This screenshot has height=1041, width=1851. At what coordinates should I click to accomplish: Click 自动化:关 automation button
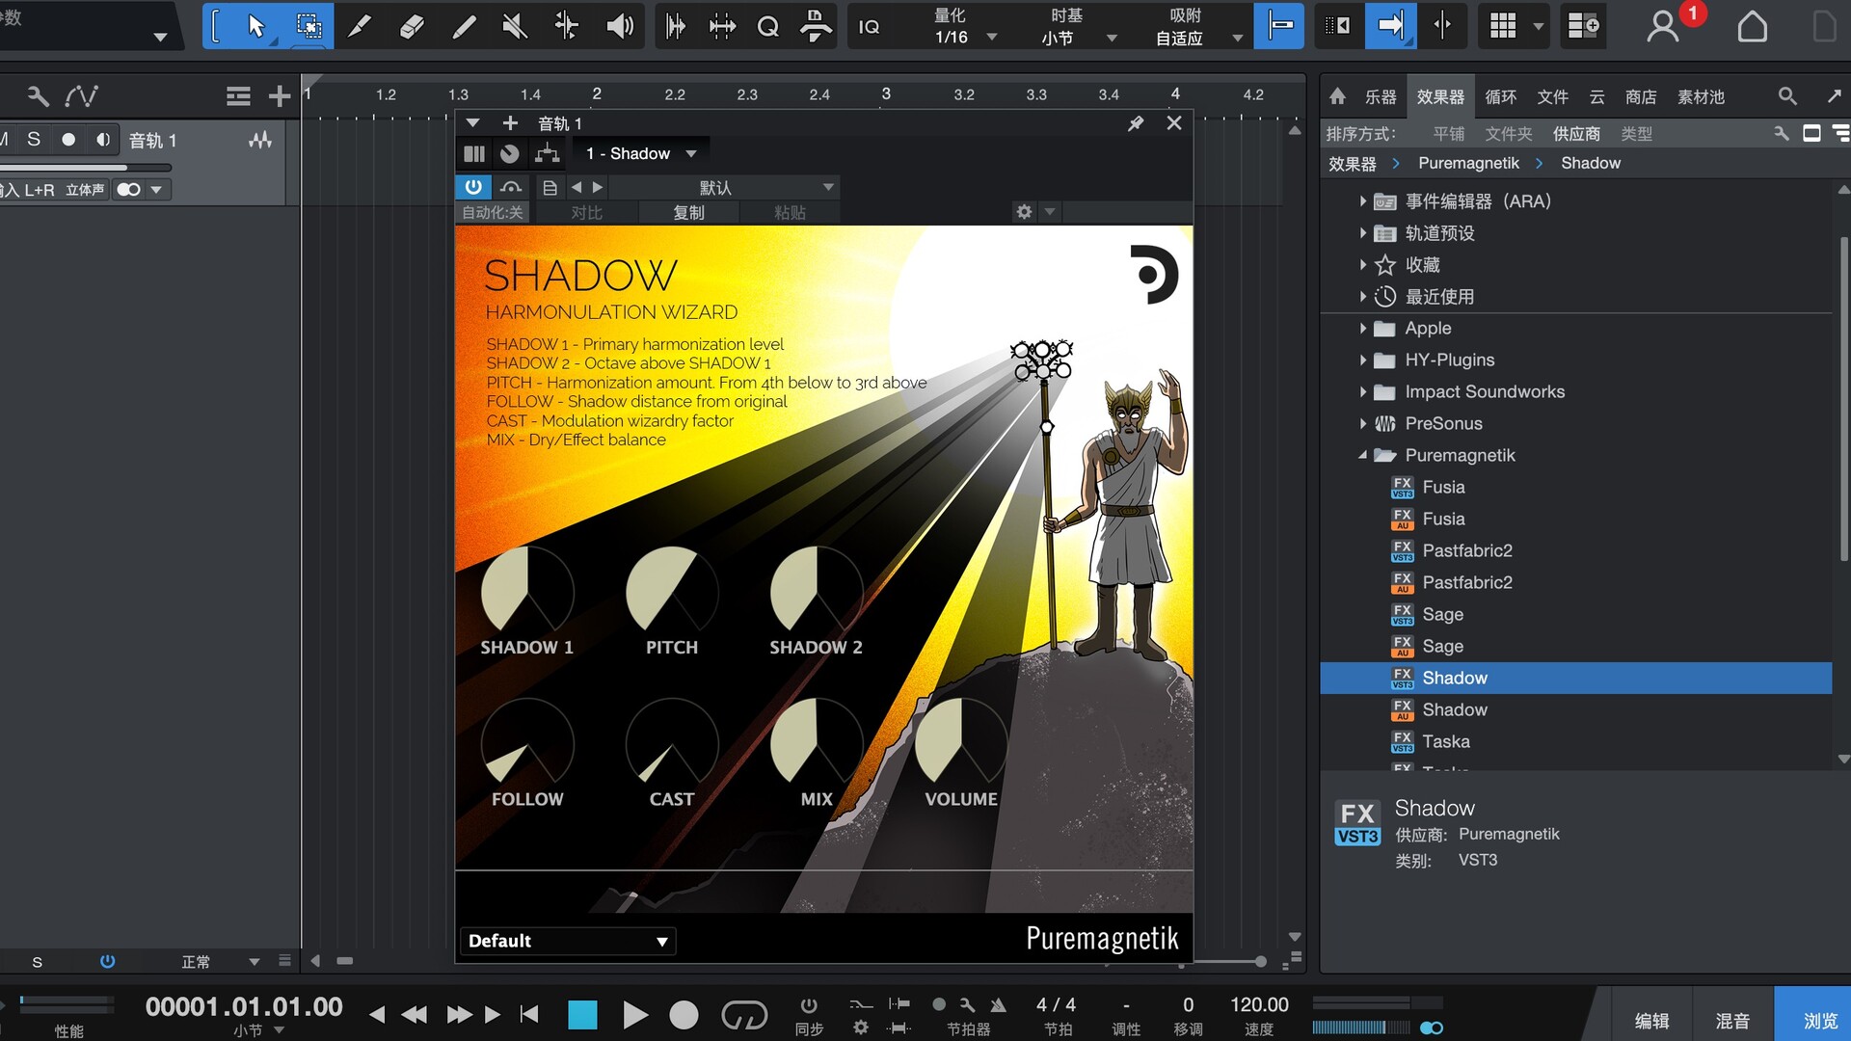pyautogui.click(x=492, y=212)
